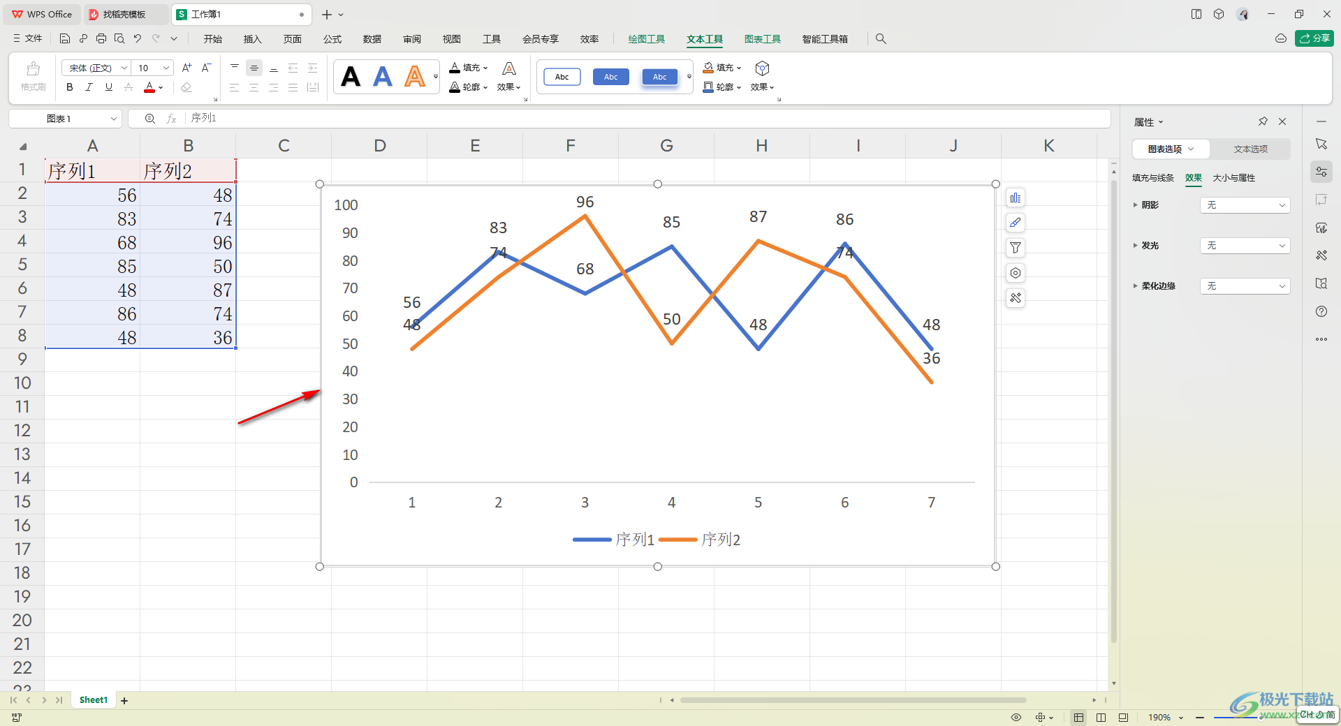1341x726 pixels.
Task: Click the help question mark in right sidebar
Action: pos(1321,311)
